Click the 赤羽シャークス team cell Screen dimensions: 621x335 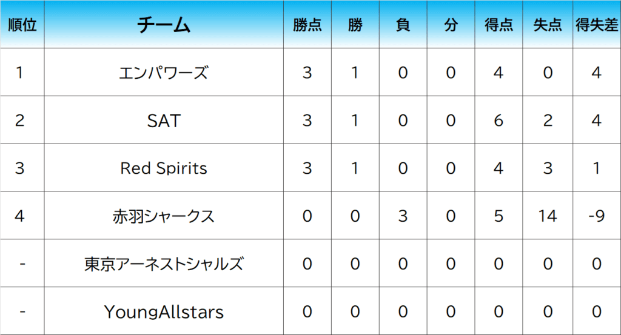tap(164, 216)
